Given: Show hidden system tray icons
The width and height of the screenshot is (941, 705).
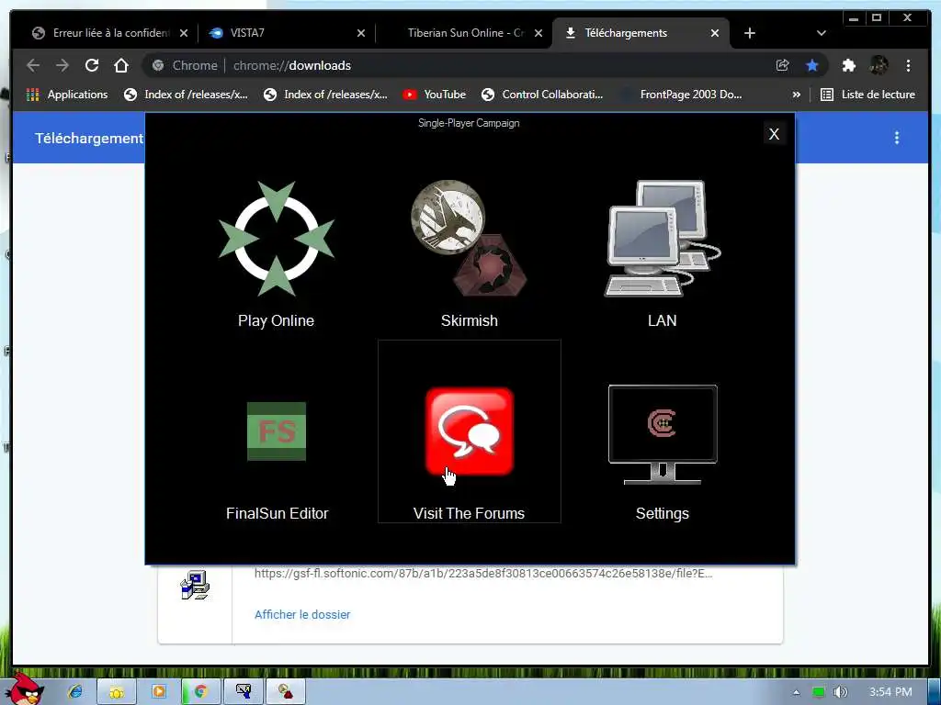Looking at the screenshot, I should point(797,692).
